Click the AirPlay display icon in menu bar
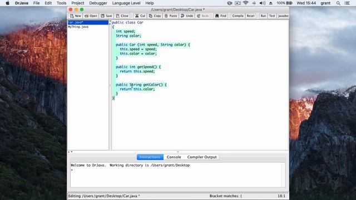356x200 pixels. [238, 3]
